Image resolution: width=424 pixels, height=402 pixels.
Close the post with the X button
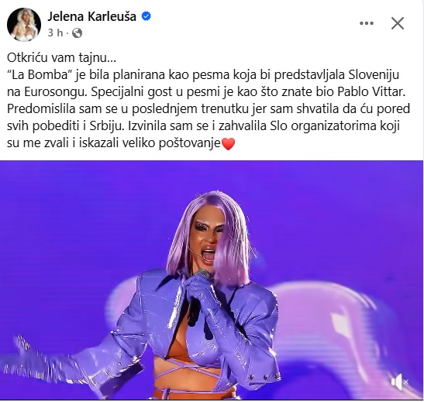[x=398, y=23]
